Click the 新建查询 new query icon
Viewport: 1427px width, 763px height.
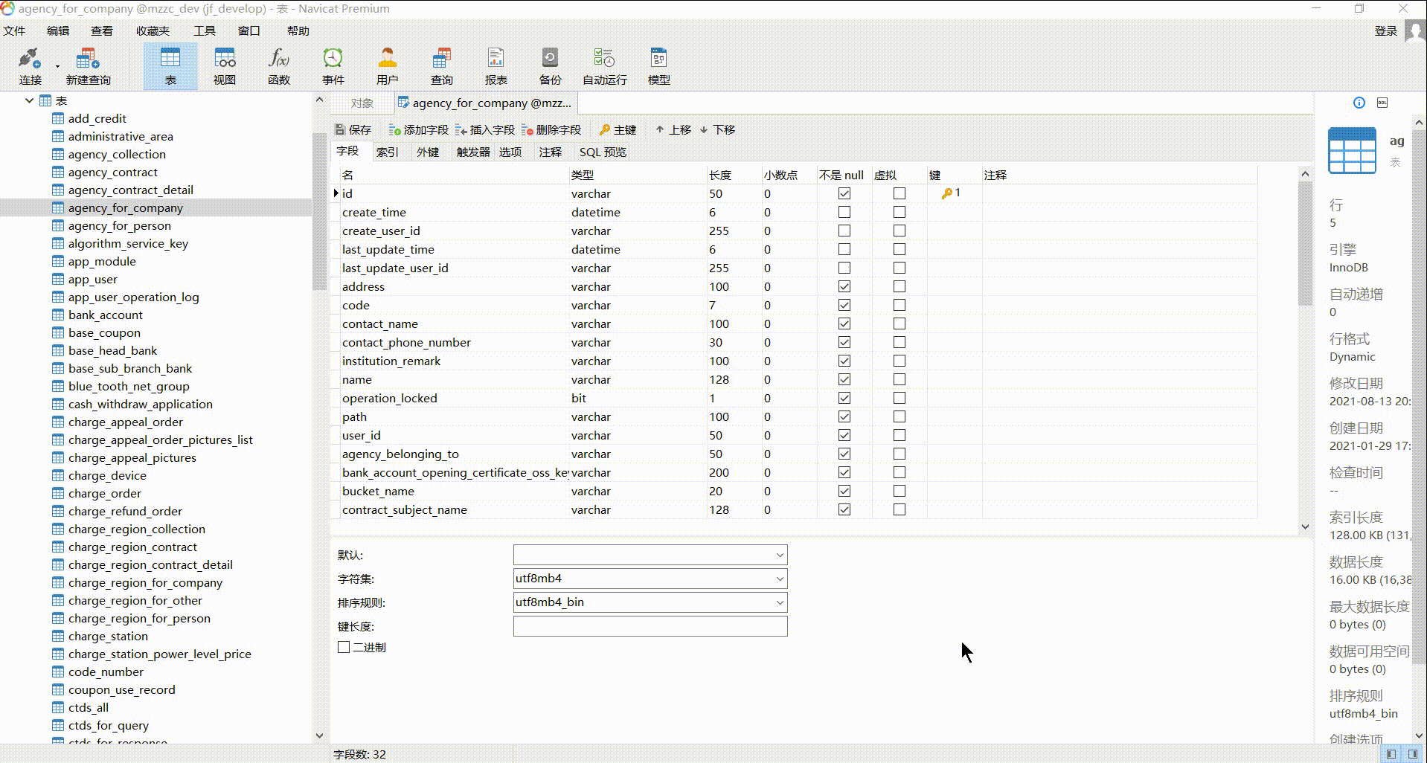pyautogui.click(x=88, y=65)
